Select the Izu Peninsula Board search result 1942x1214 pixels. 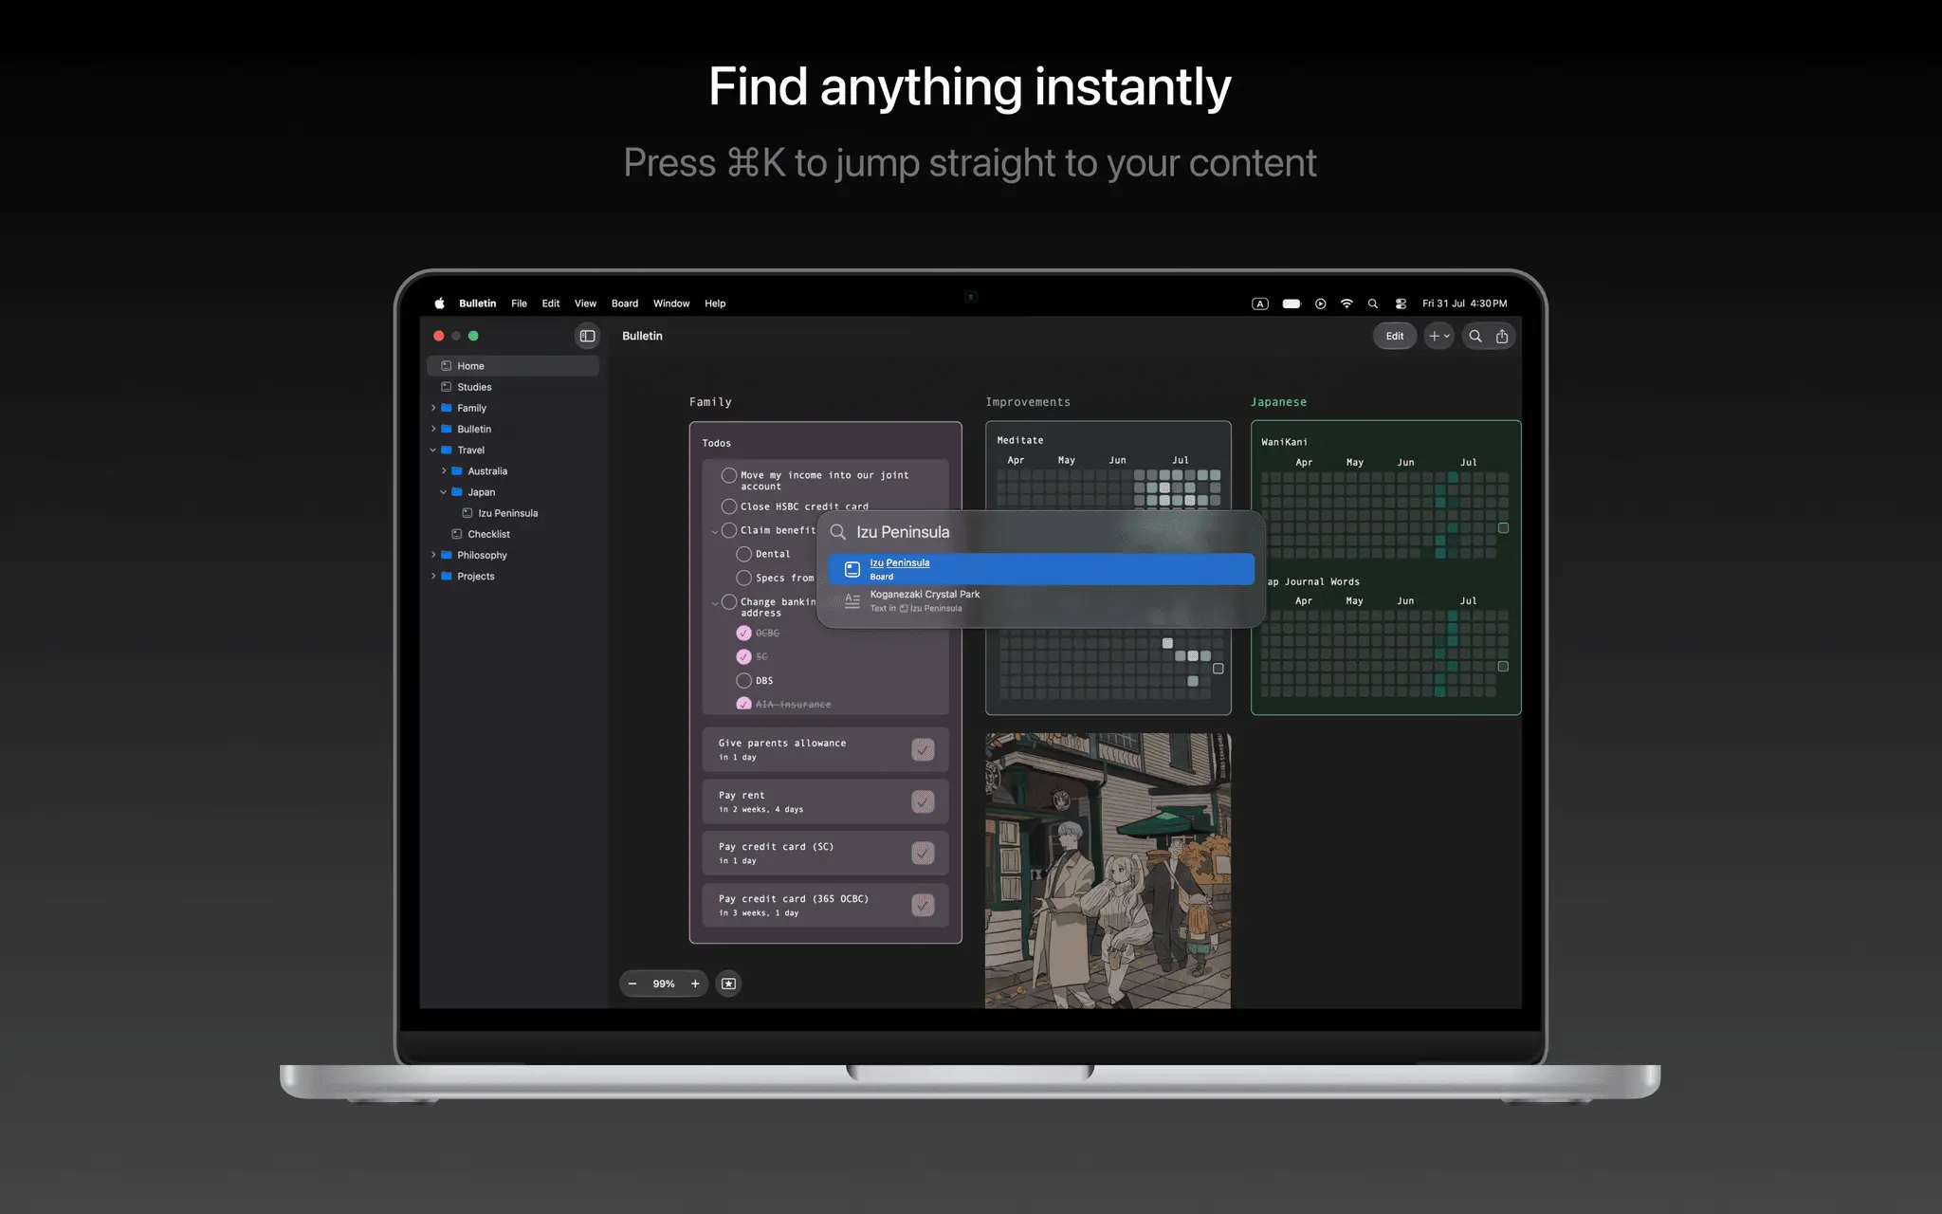click(1041, 569)
